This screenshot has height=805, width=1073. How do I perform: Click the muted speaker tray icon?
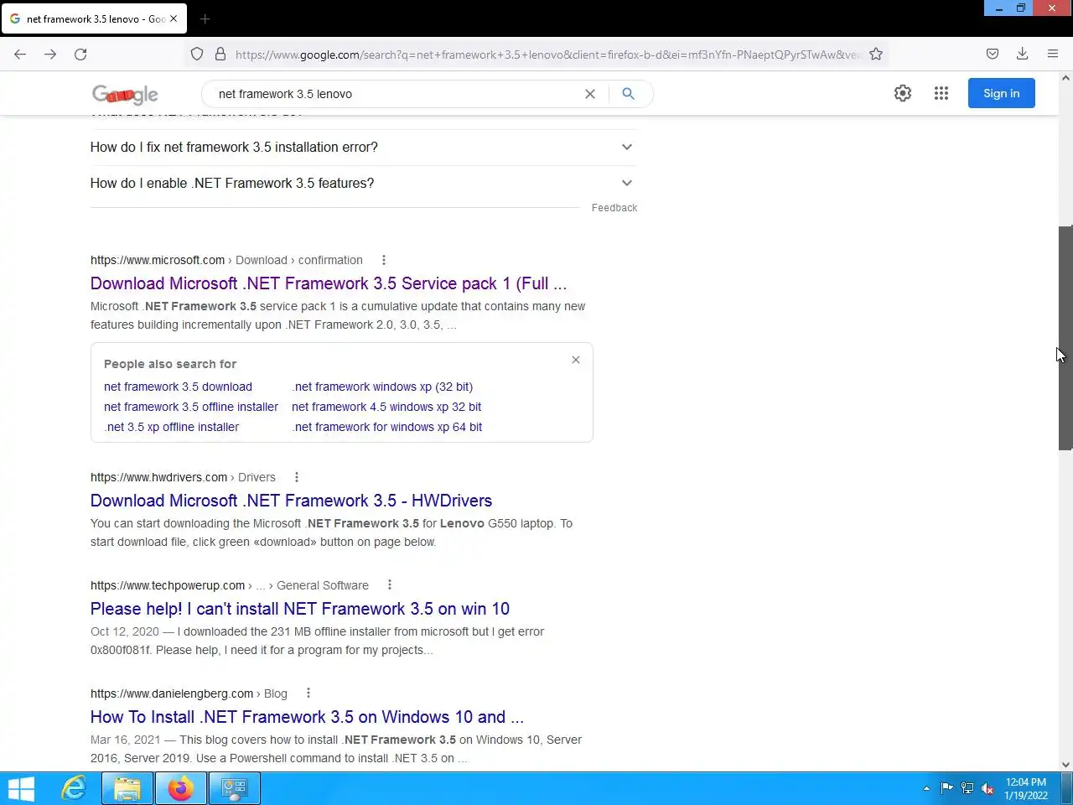[987, 788]
